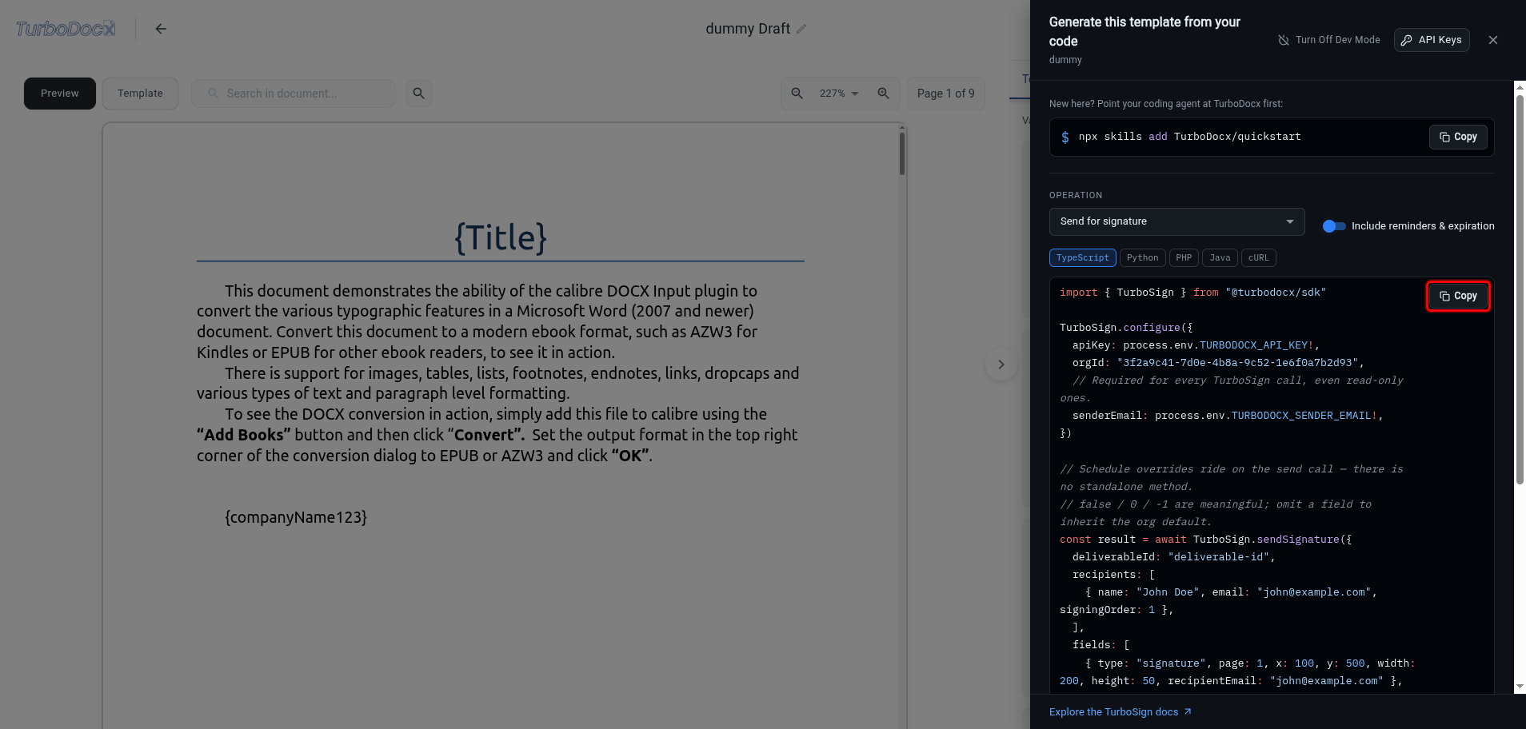Screen dimensions: 1526x729
Task: Switch to Preview mode
Action: [60, 94]
